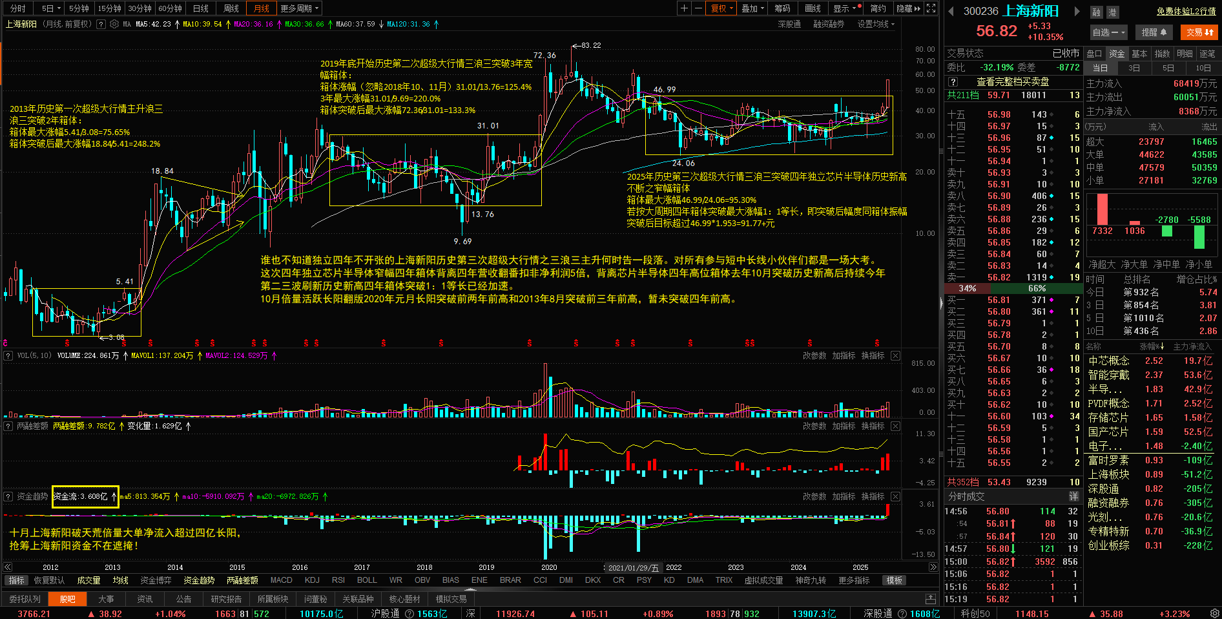Image resolution: width=1222 pixels, height=619 pixels.
Task: Open 更多周期 dropdown
Action: pos(299,8)
